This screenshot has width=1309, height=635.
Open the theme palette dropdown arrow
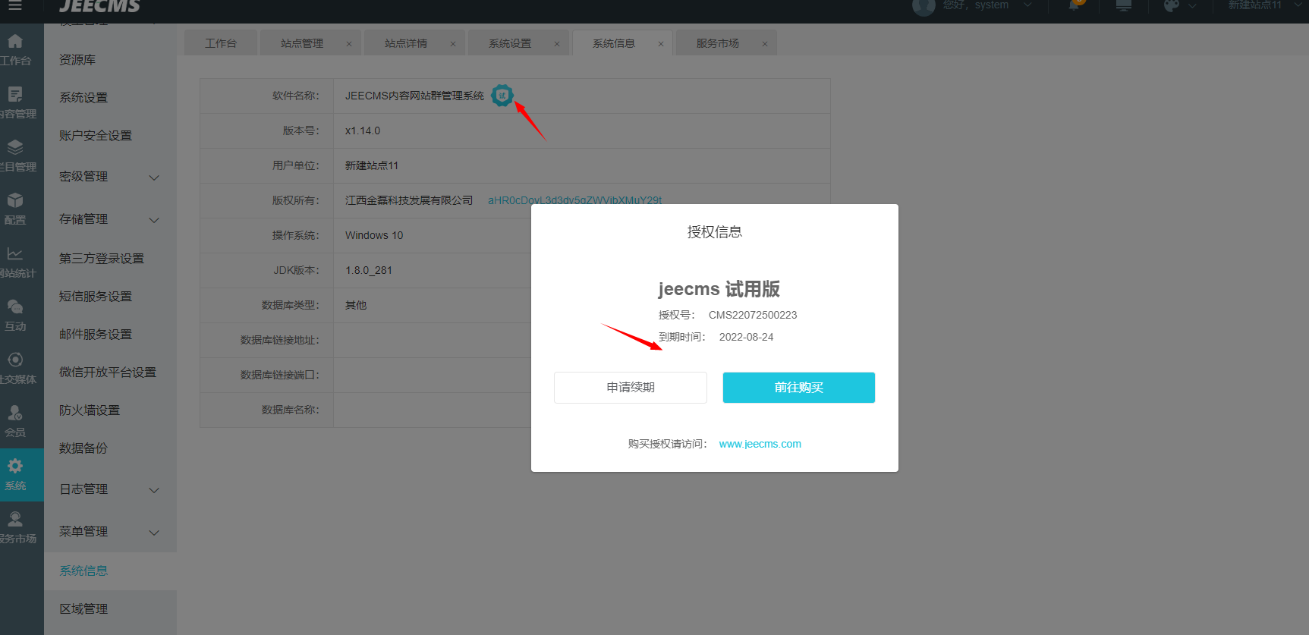pos(1192,5)
